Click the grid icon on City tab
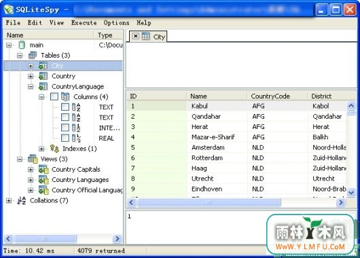 pyautogui.click(x=146, y=37)
